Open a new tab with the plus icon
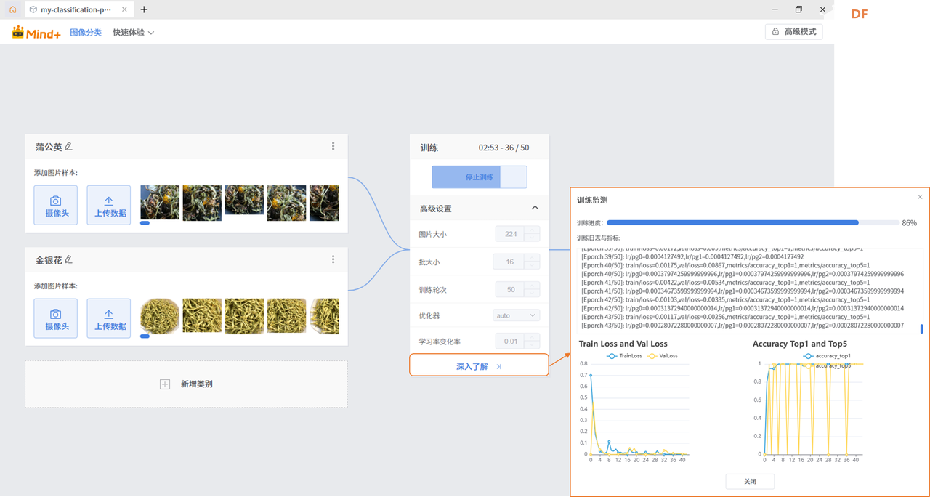Image resolution: width=930 pixels, height=497 pixels. [144, 9]
